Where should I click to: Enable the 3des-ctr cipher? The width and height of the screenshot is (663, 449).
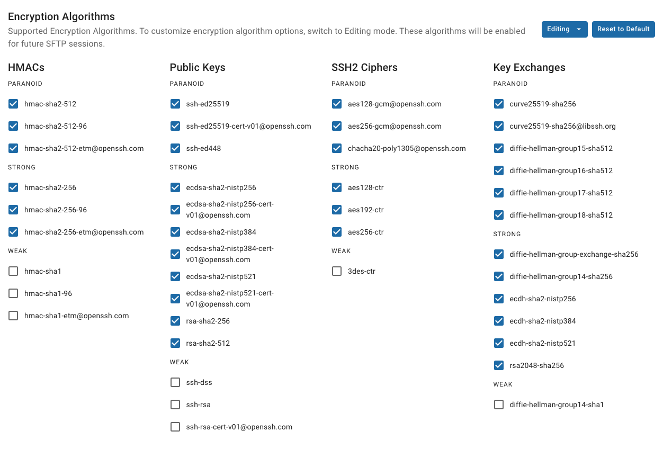click(x=337, y=271)
